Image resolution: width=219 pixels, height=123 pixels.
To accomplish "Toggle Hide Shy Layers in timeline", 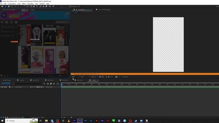I will [x=48, y=84].
